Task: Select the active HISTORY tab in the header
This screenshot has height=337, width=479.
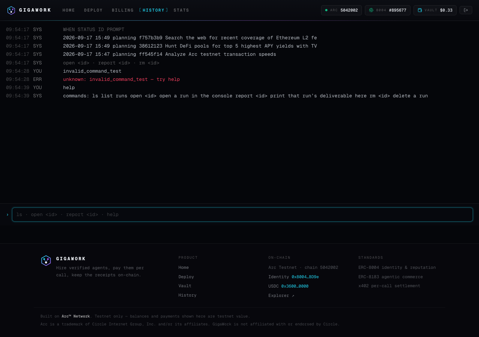Action: 153,10
